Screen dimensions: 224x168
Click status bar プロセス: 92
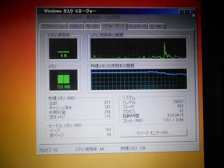click(x=48, y=150)
